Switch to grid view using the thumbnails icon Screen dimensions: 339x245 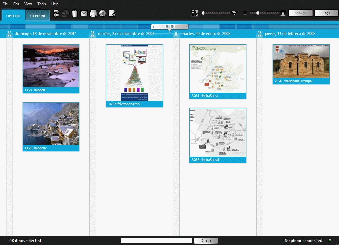[195, 13]
